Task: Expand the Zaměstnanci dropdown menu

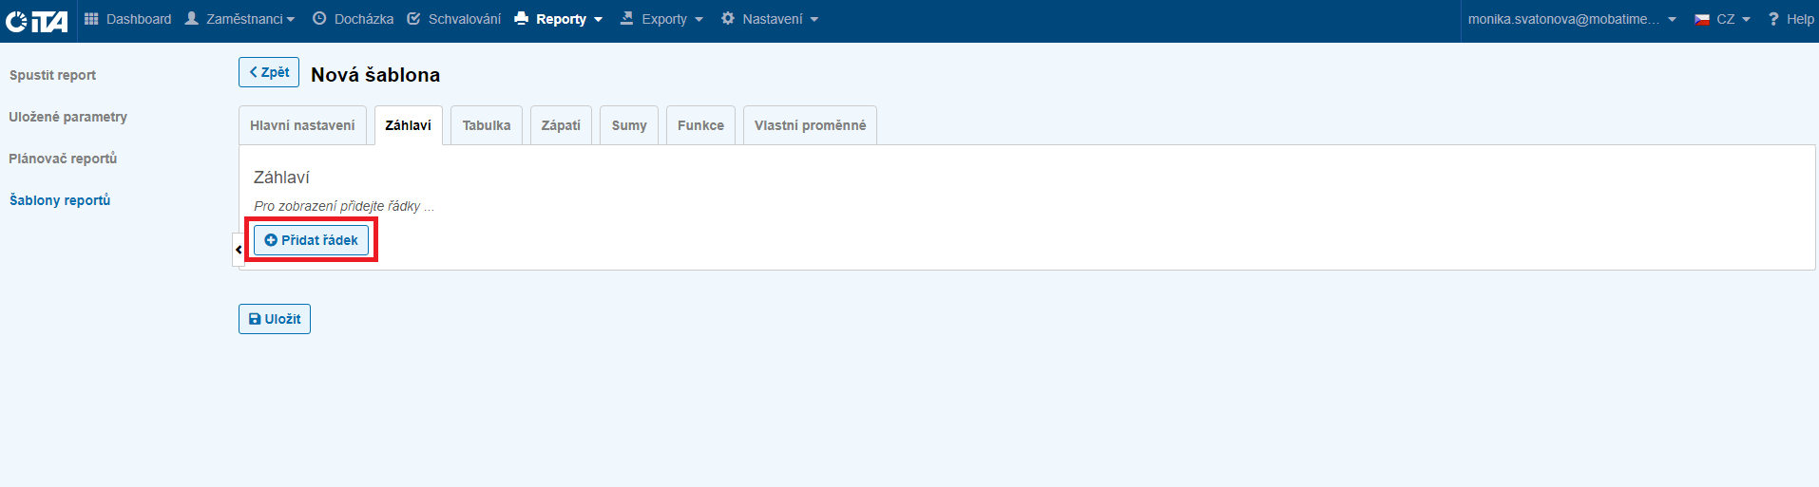Action: click(239, 19)
